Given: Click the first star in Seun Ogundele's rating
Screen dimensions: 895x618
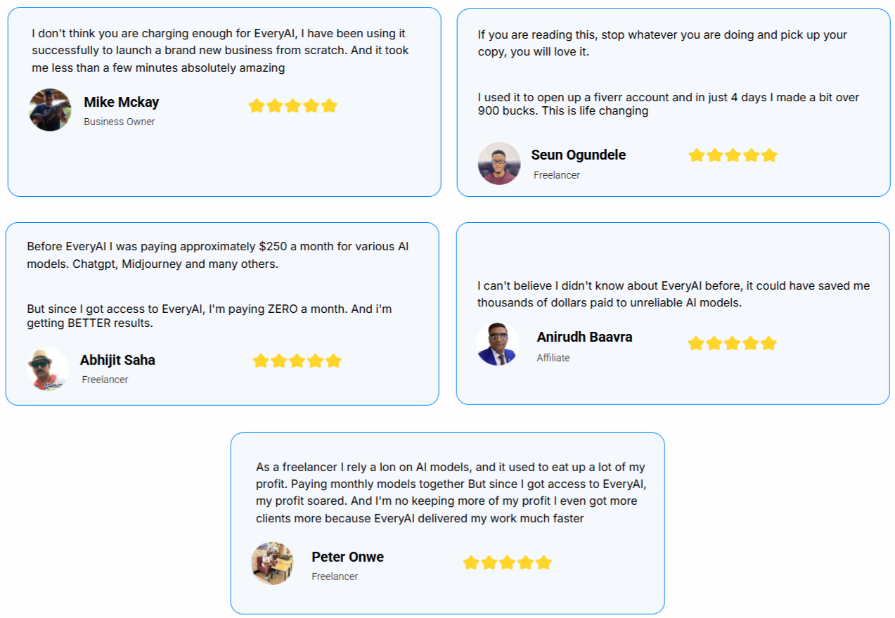Looking at the screenshot, I should coord(697,155).
